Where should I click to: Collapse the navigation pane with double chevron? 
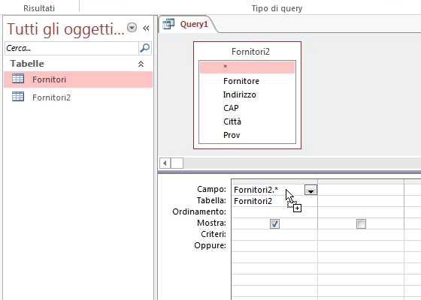(146, 28)
